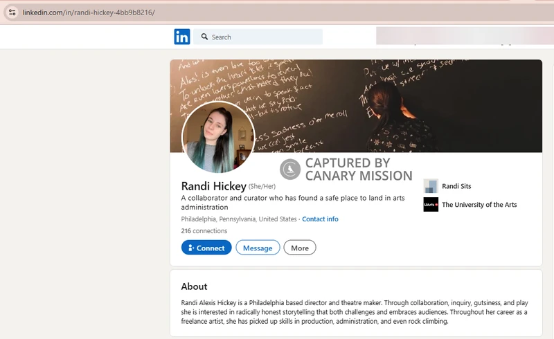Open the Randi Sits company link
554x339 pixels.
click(x=456, y=186)
